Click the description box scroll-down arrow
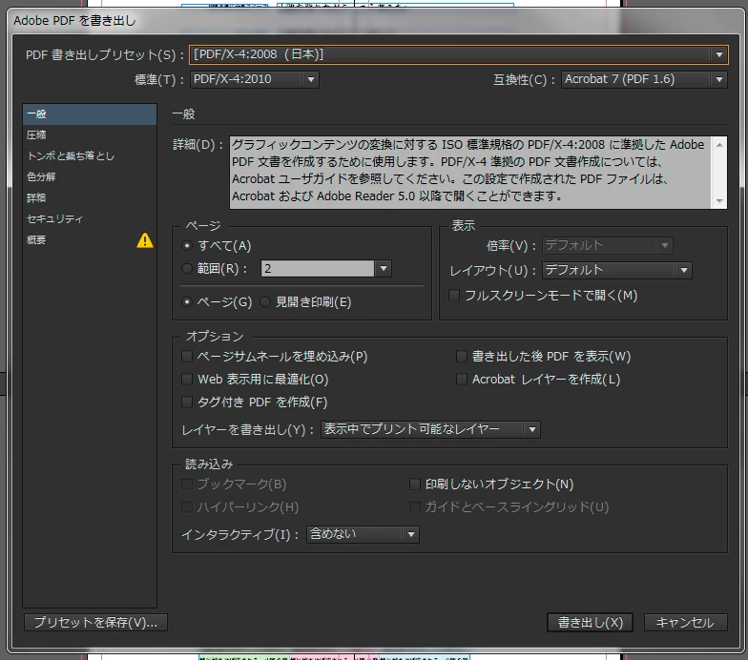Screen dimensions: 748x660 coord(719,201)
